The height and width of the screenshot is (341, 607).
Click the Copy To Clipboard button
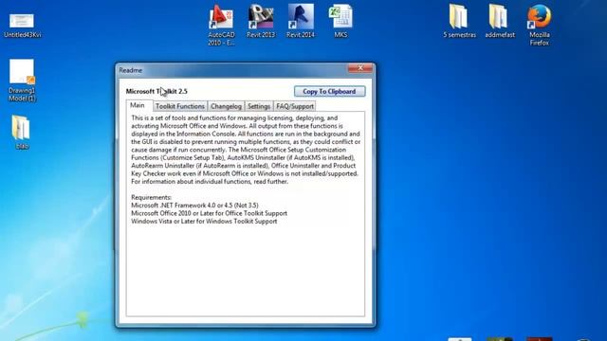point(329,91)
